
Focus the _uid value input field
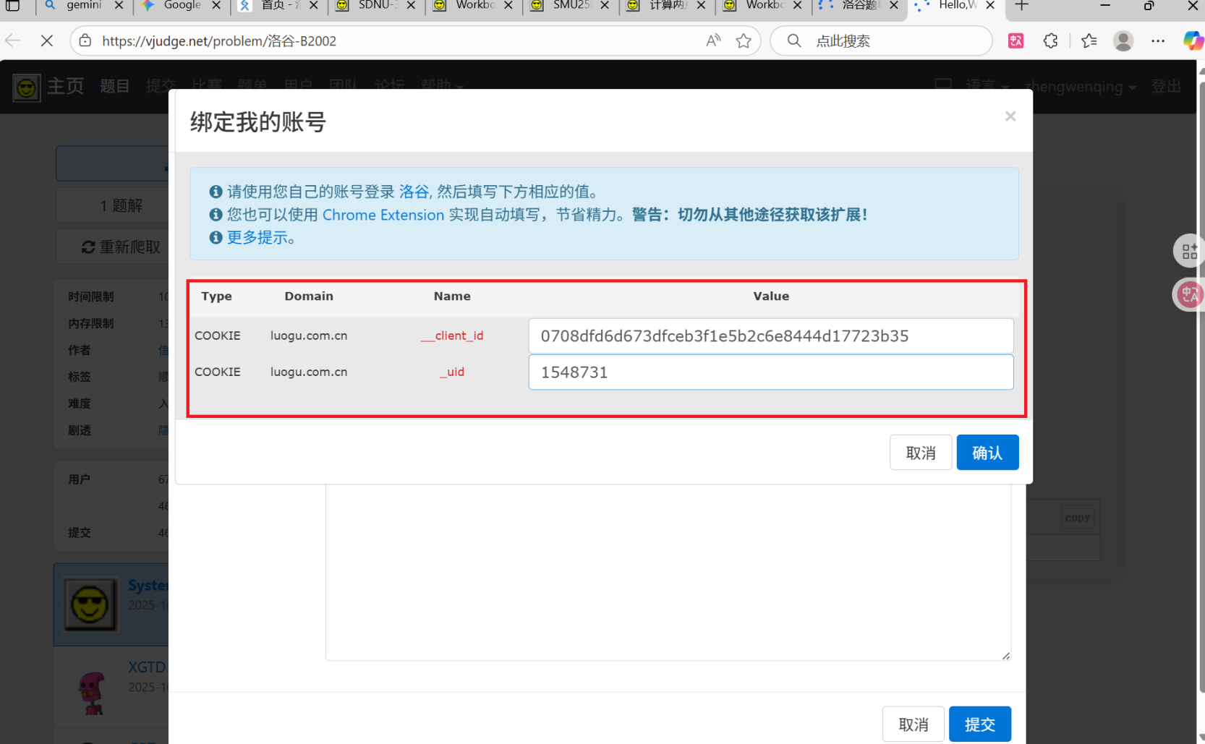(x=770, y=372)
